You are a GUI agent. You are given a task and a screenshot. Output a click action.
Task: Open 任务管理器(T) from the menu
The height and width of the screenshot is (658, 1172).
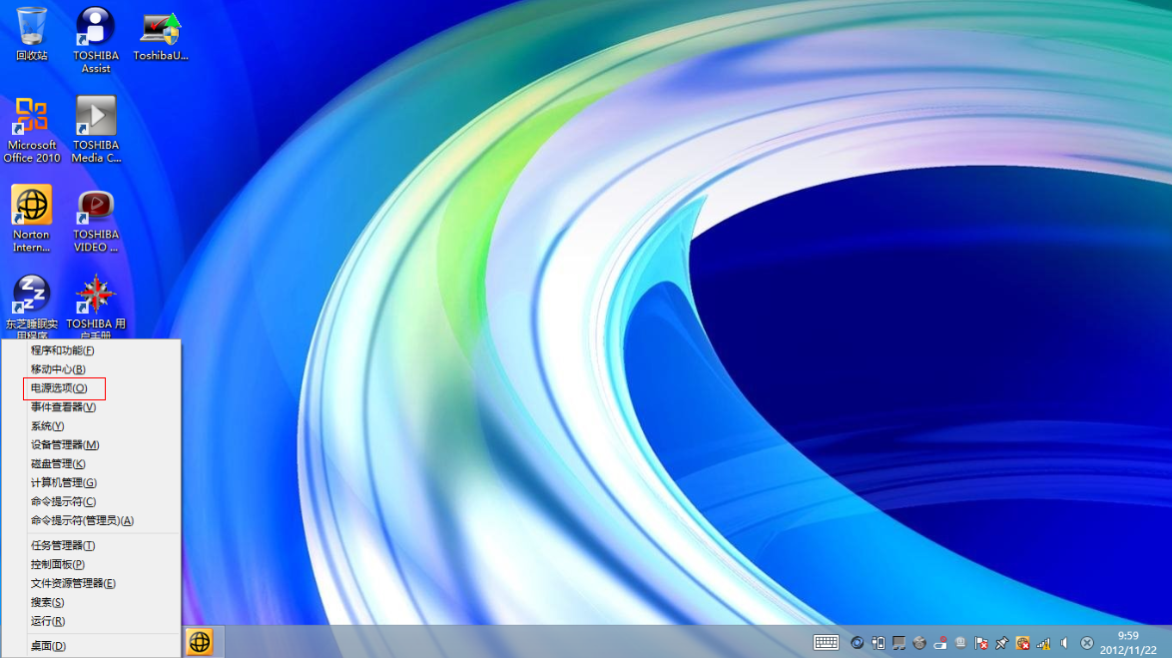pos(91,545)
